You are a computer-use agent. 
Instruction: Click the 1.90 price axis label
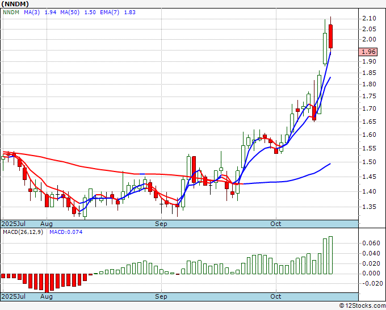tap(369, 61)
